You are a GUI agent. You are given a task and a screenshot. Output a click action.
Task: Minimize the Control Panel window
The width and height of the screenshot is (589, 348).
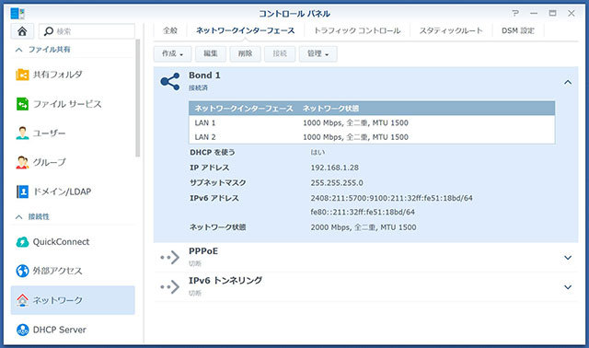point(534,13)
